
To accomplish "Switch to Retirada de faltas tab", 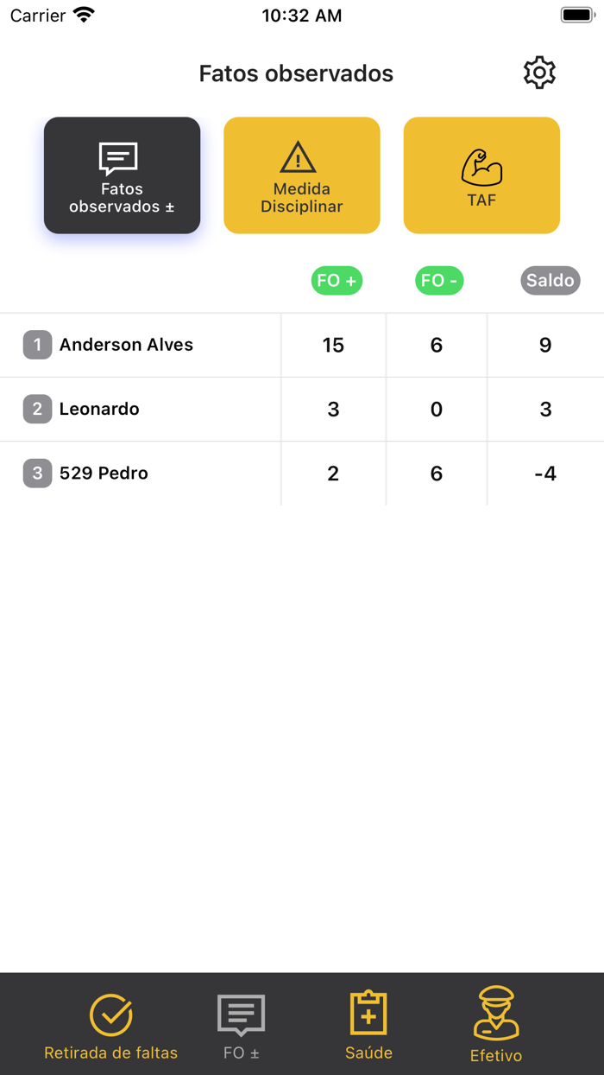I will click(111, 1027).
